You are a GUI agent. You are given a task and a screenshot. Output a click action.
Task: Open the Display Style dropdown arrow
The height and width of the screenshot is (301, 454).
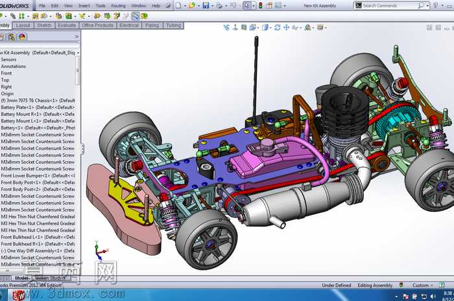pyautogui.click(x=270, y=28)
